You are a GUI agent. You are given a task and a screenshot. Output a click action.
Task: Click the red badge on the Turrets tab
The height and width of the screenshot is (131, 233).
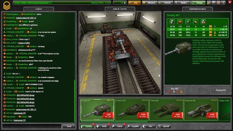tap(94, 124)
